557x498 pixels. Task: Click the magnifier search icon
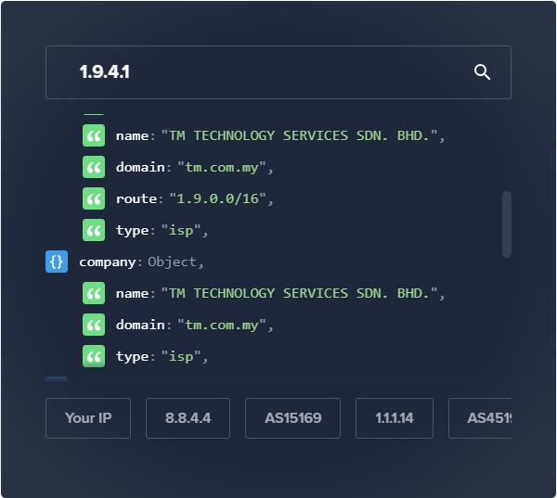coord(482,72)
